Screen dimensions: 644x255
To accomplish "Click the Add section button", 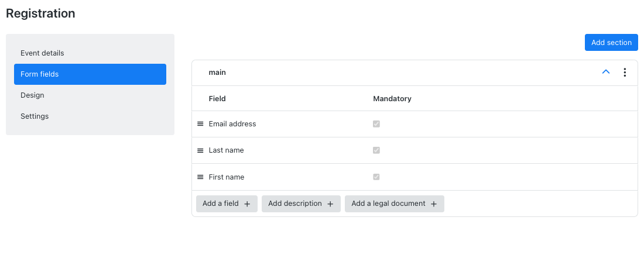I will point(611,43).
